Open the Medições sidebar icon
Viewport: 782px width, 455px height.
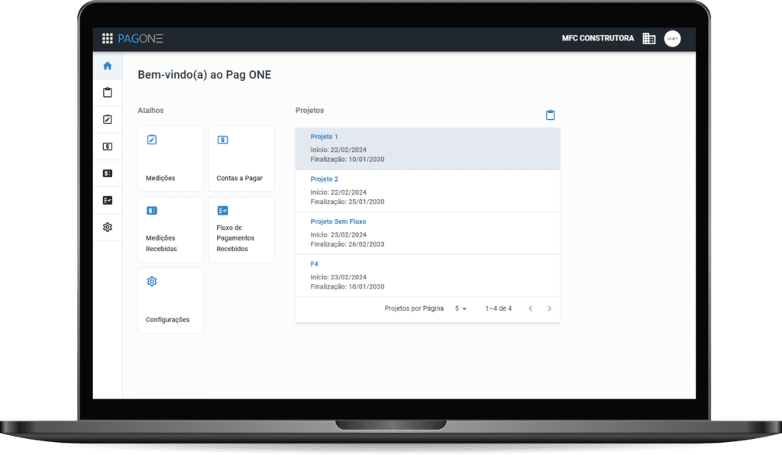click(x=107, y=120)
